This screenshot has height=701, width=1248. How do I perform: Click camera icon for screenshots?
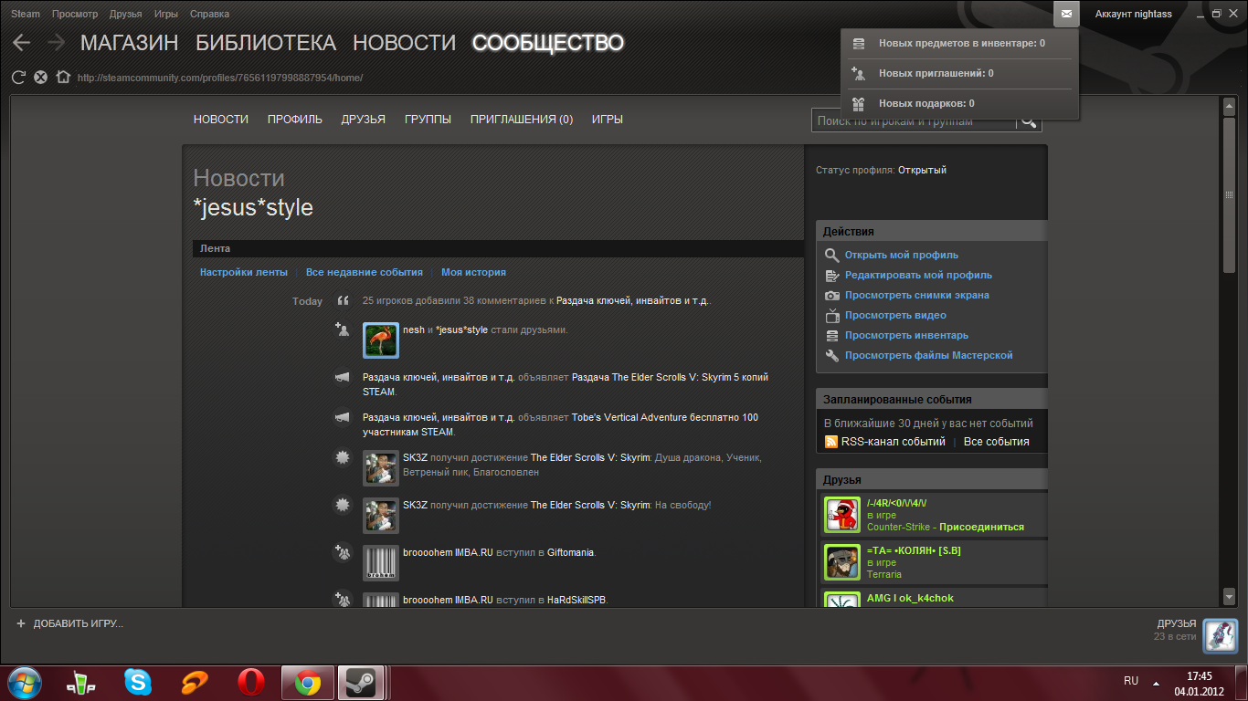pos(831,296)
